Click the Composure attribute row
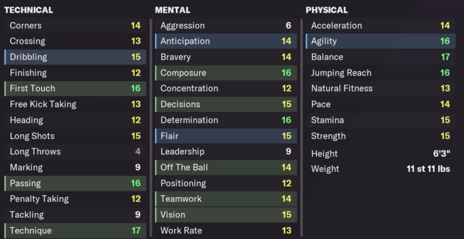The width and height of the screenshot is (464, 239). tap(226, 73)
